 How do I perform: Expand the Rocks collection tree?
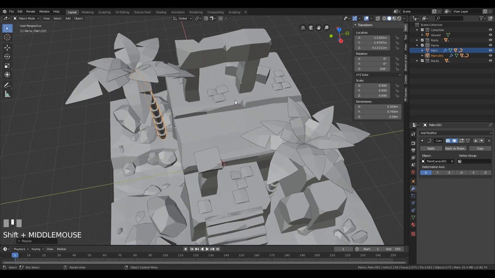pyautogui.click(x=417, y=61)
